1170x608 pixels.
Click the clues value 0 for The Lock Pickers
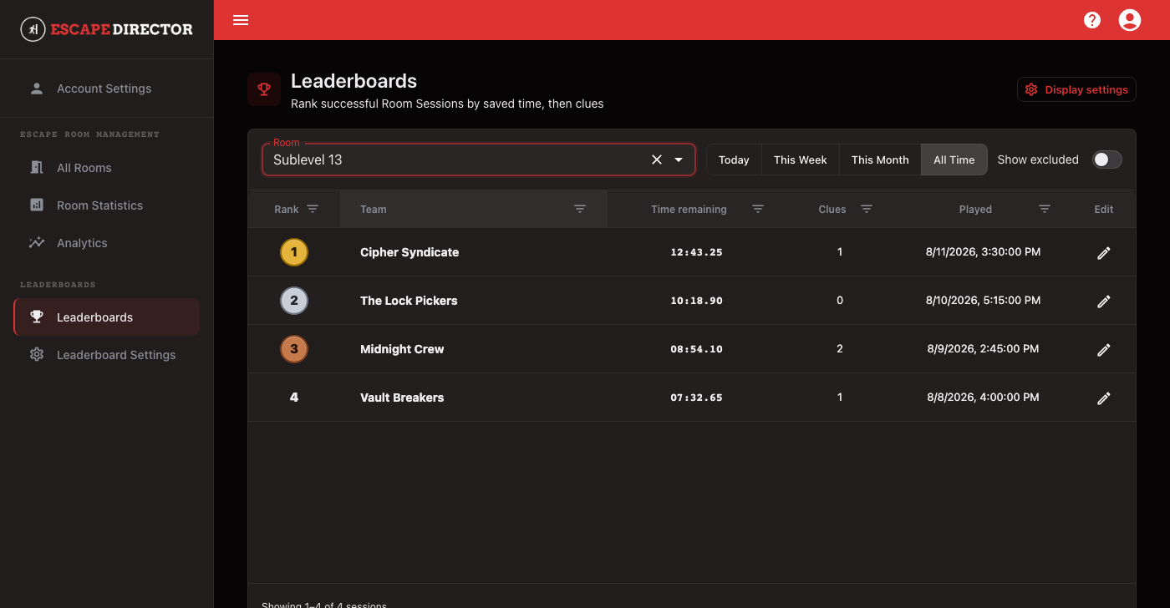coord(840,300)
